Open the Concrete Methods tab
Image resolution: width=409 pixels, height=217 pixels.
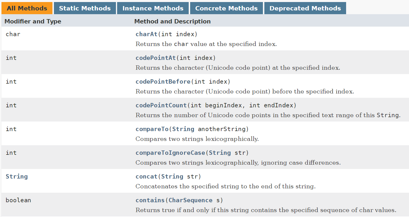[226, 8]
